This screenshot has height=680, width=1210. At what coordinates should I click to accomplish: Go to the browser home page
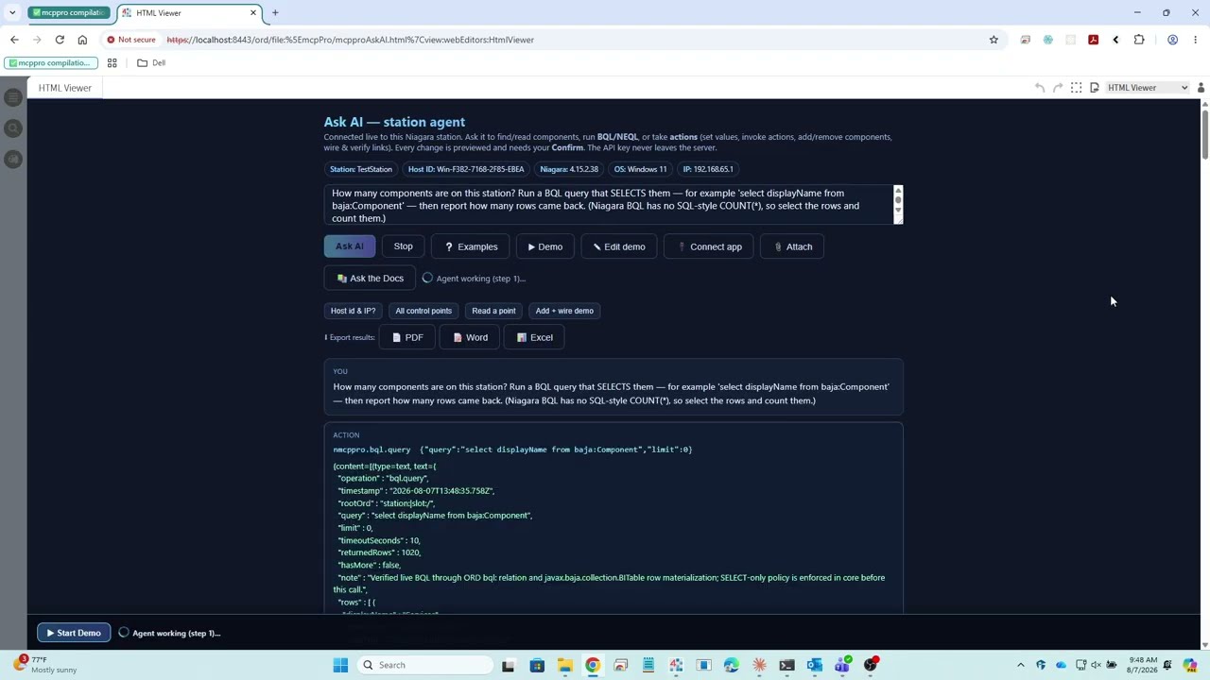click(82, 40)
